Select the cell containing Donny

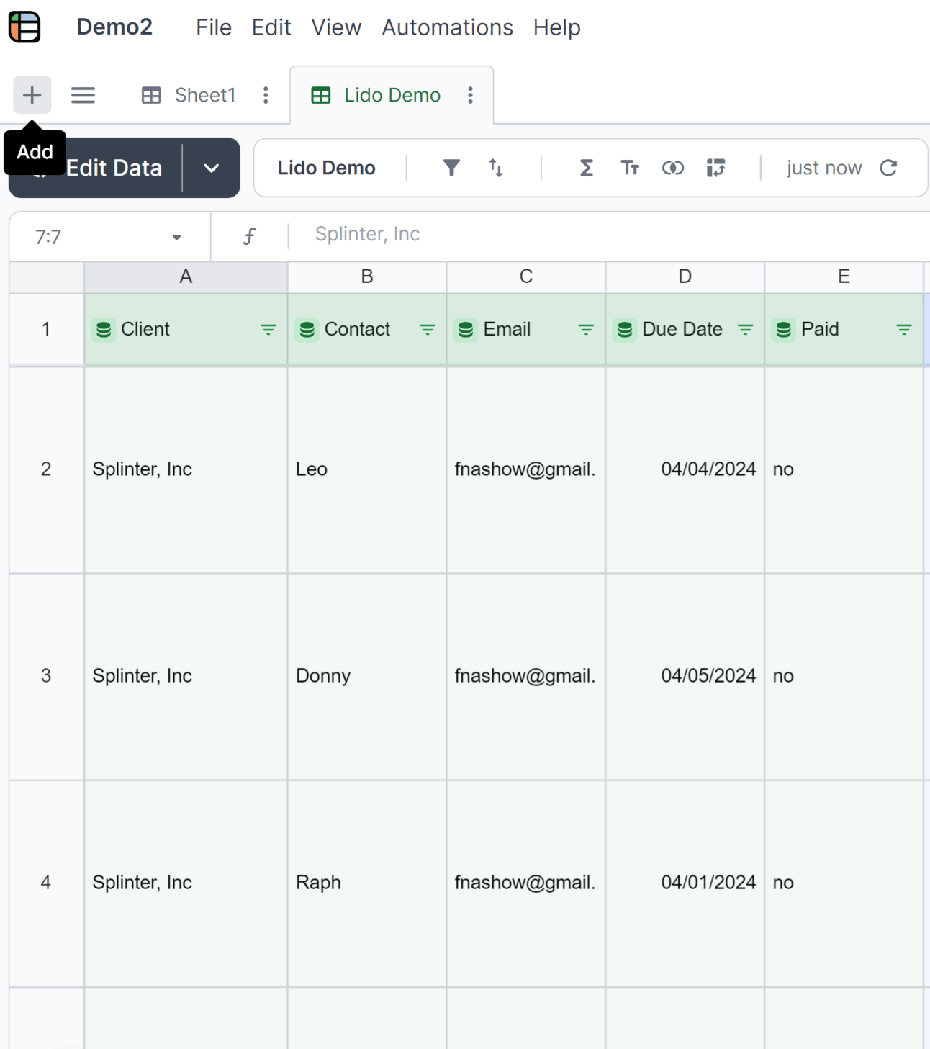[x=366, y=676]
